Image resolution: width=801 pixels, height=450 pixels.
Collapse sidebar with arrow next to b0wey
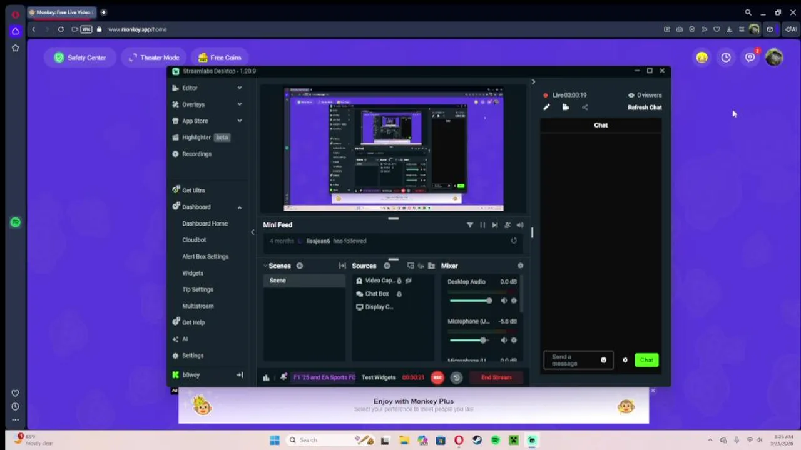(x=239, y=375)
